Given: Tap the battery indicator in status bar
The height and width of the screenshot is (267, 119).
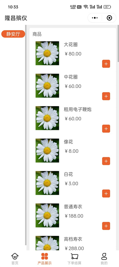Looking at the screenshot, I should point(107,7).
